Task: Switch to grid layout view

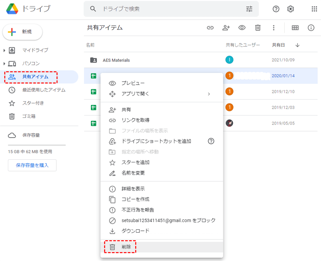Action: (x=295, y=28)
